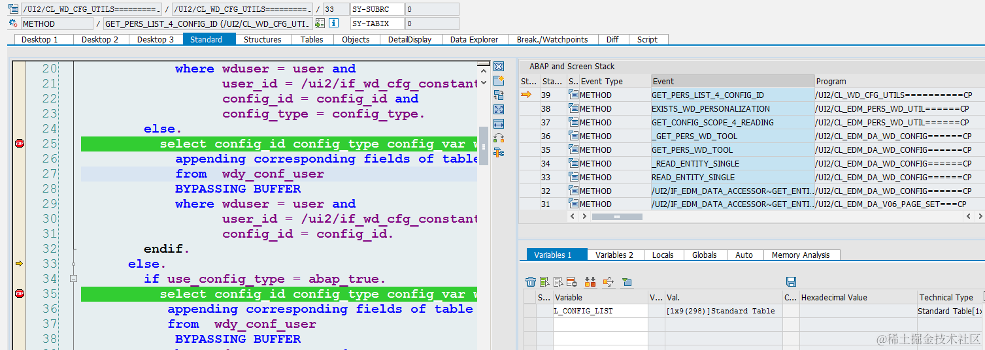Image resolution: width=985 pixels, height=350 pixels.
Task: Click the blue info icon in the header
Action: click(334, 24)
